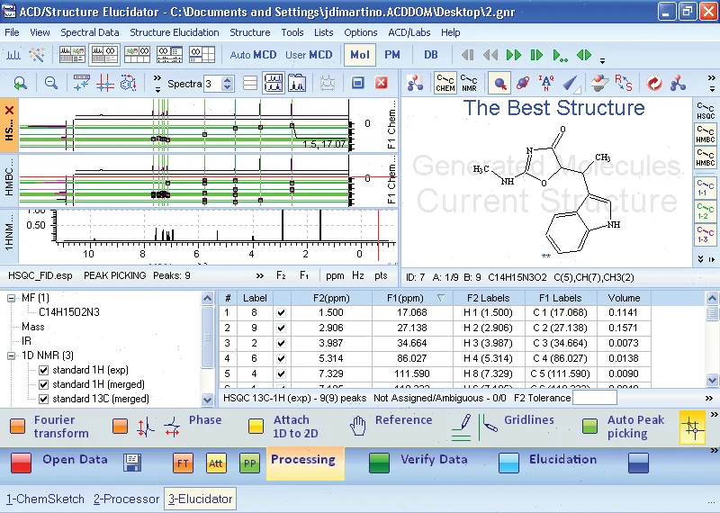Uncheck the peak row with F2 7.329
This screenshot has width=720, height=513.
click(x=281, y=373)
